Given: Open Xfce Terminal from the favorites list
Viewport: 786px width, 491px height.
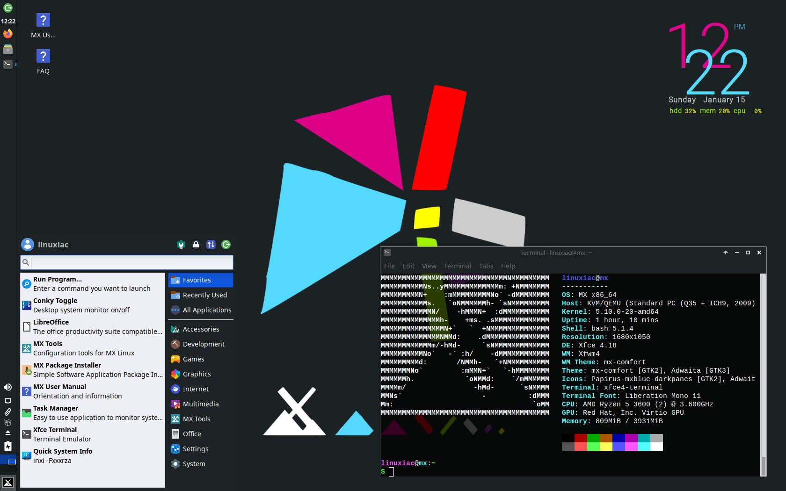Looking at the screenshot, I should pyautogui.click(x=93, y=434).
